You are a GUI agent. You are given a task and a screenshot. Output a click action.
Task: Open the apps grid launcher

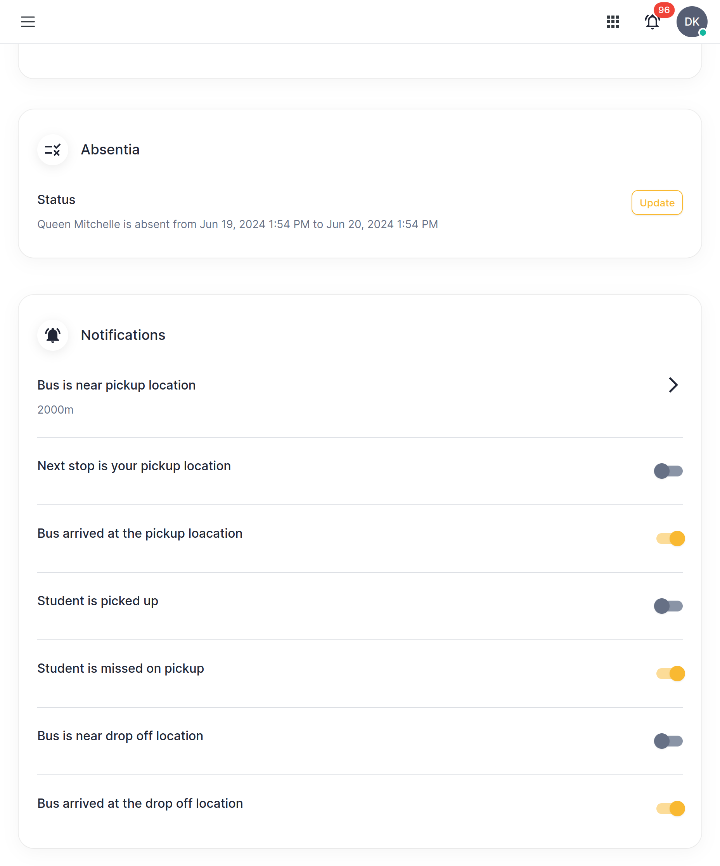click(613, 21)
